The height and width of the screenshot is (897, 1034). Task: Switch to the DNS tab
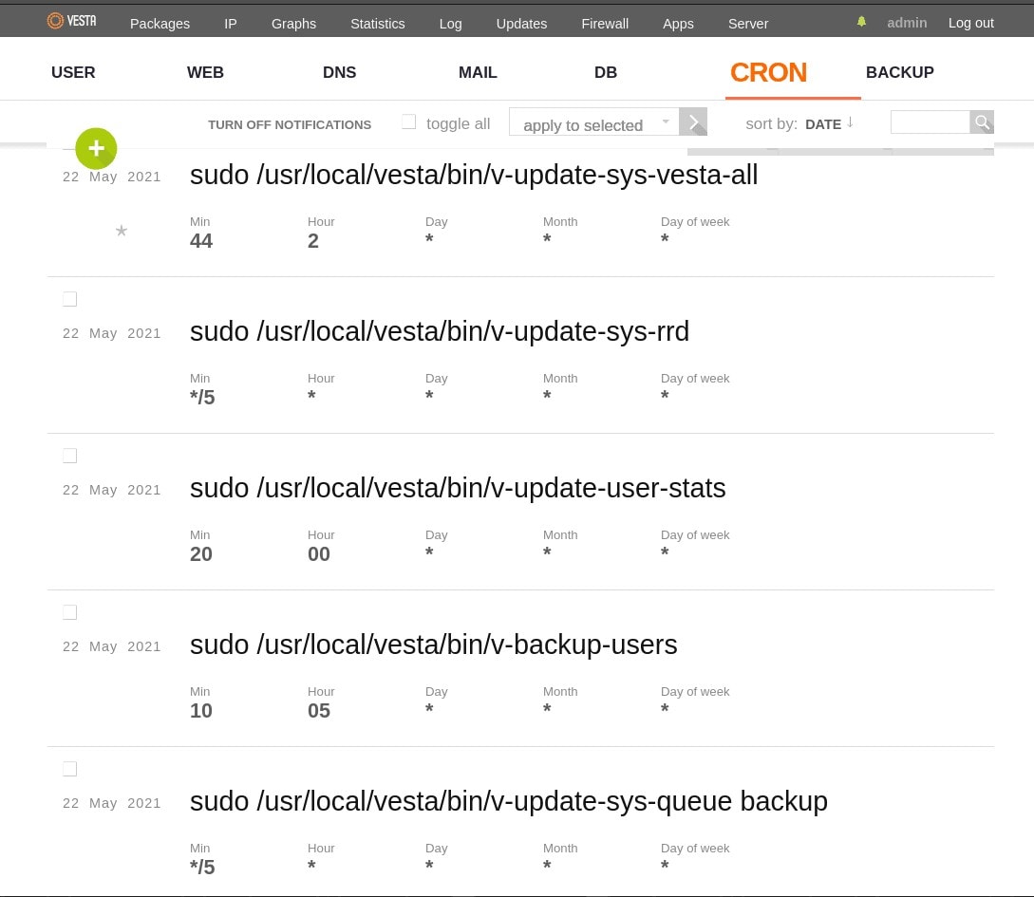coord(339,72)
